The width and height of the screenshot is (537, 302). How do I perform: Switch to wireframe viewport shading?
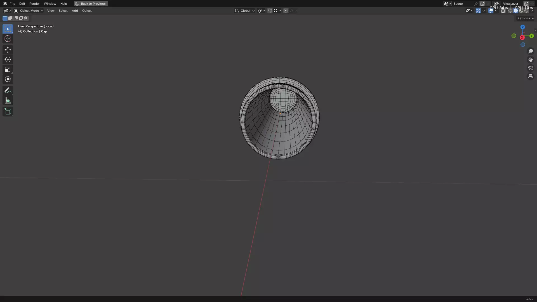click(510, 11)
